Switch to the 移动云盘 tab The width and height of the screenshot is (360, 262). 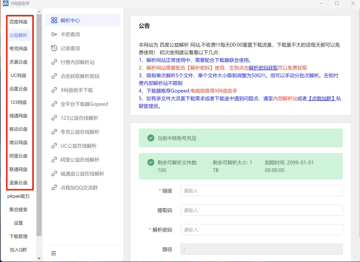[x=18, y=129]
